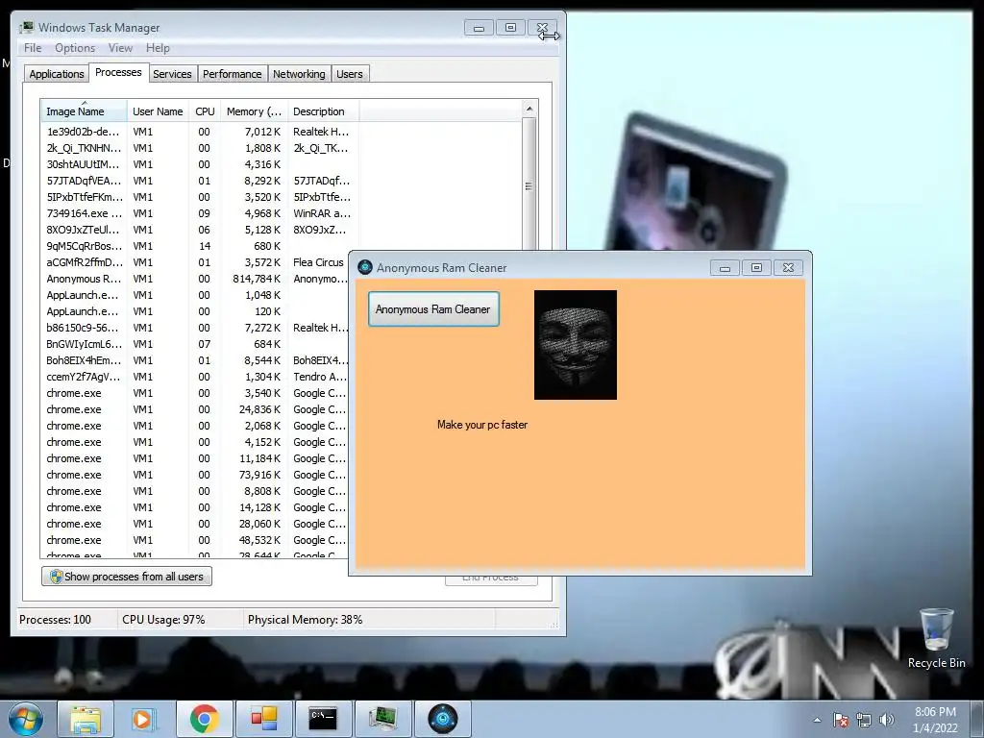This screenshot has height=738, width=984.
Task: Launch Windows Media Player from taskbar
Action: coord(144,719)
